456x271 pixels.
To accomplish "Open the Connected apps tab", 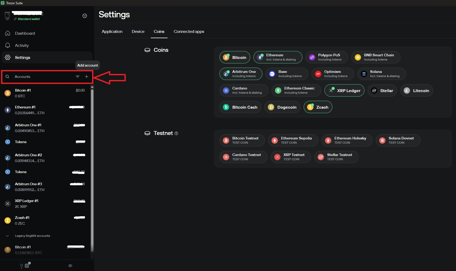I will pyautogui.click(x=189, y=32).
